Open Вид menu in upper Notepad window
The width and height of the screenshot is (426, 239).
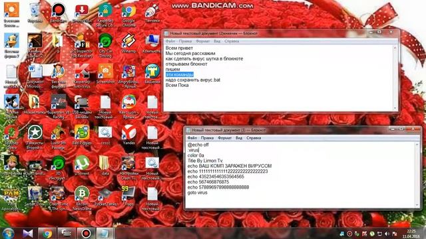pyautogui.click(x=217, y=41)
